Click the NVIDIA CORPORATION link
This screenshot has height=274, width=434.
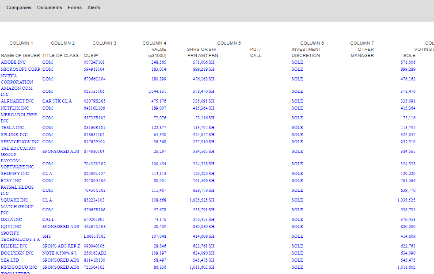click(17, 79)
